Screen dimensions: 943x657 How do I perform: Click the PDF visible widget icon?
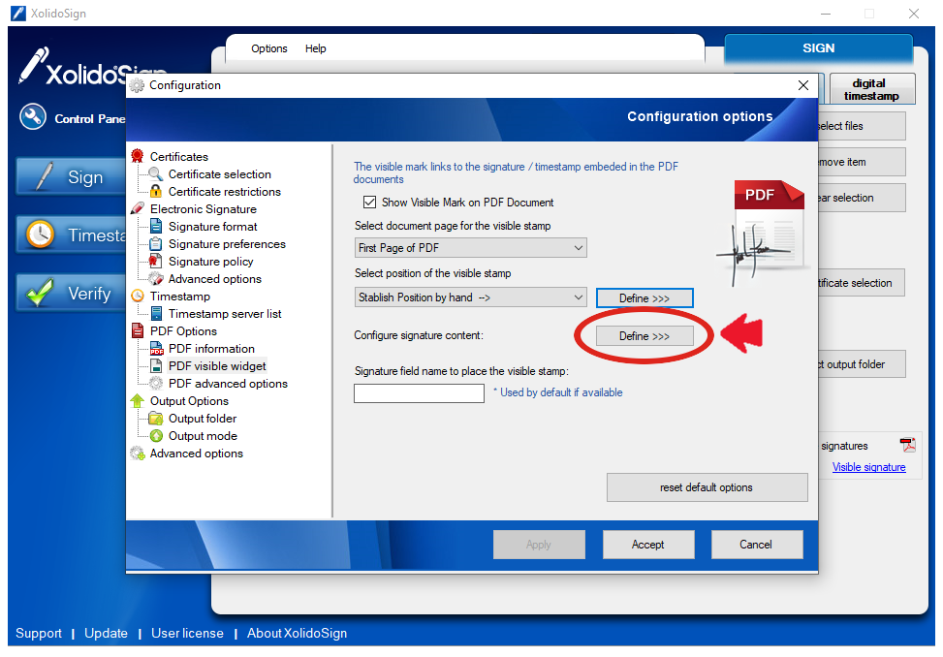click(156, 365)
